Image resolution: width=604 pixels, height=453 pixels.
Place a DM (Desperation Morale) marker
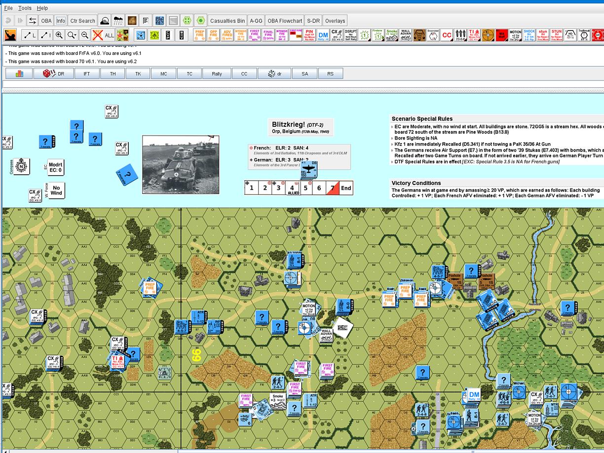click(322, 36)
